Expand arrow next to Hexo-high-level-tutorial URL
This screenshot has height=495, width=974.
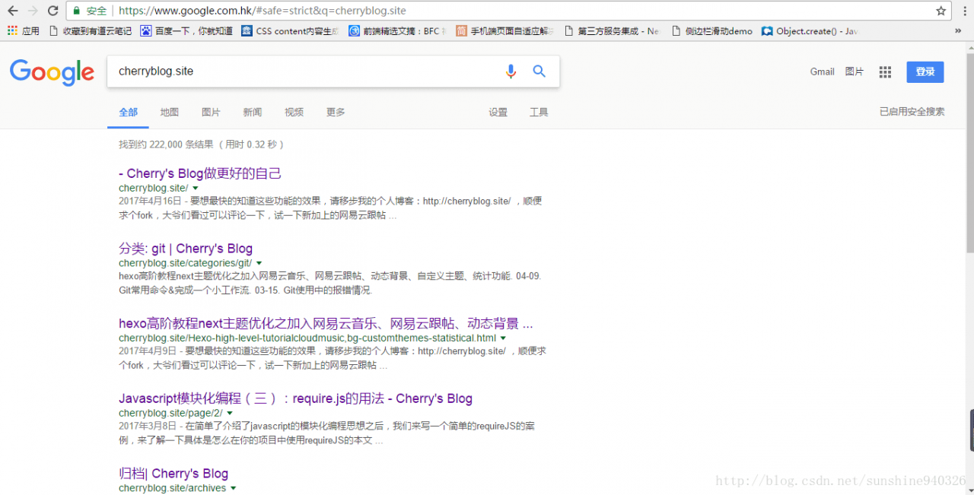pos(504,338)
